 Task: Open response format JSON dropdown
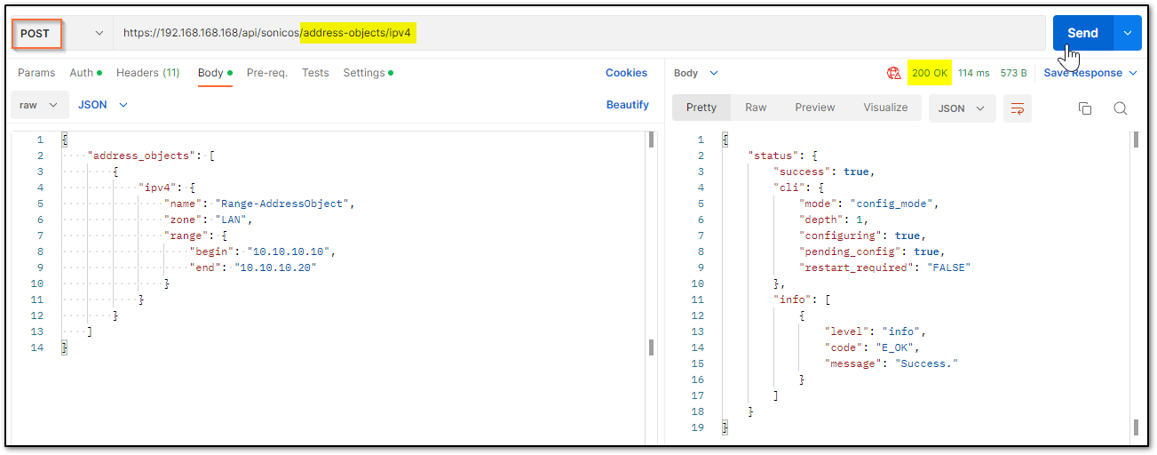coord(962,108)
